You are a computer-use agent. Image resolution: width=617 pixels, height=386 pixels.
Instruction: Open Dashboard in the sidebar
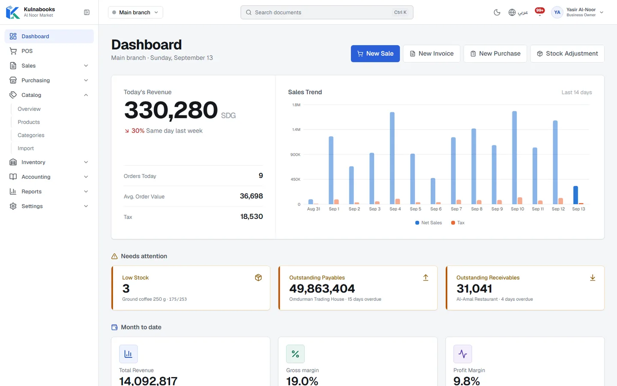point(49,36)
